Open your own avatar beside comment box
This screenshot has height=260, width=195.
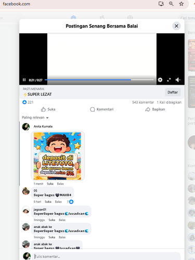[27, 256]
